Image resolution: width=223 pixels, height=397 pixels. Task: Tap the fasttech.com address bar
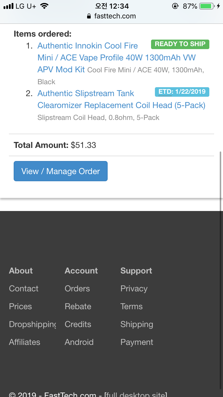tap(115, 16)
